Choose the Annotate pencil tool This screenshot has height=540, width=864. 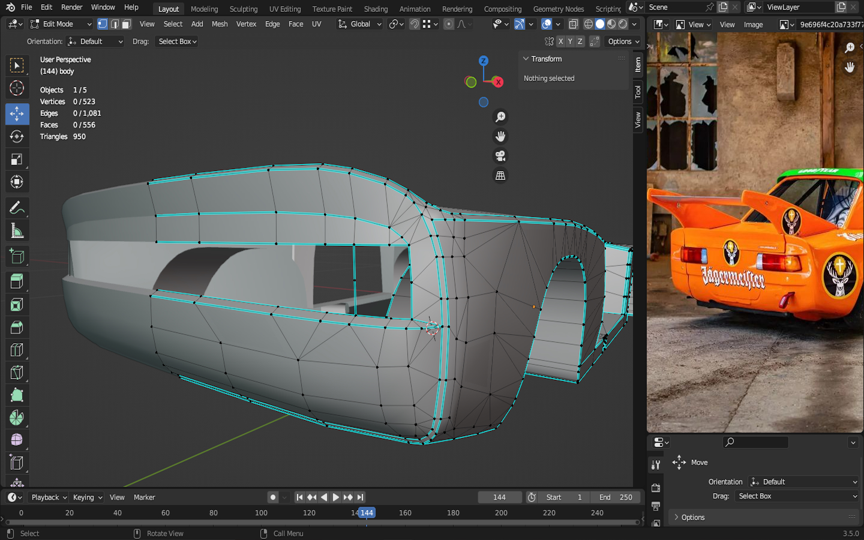17,208
